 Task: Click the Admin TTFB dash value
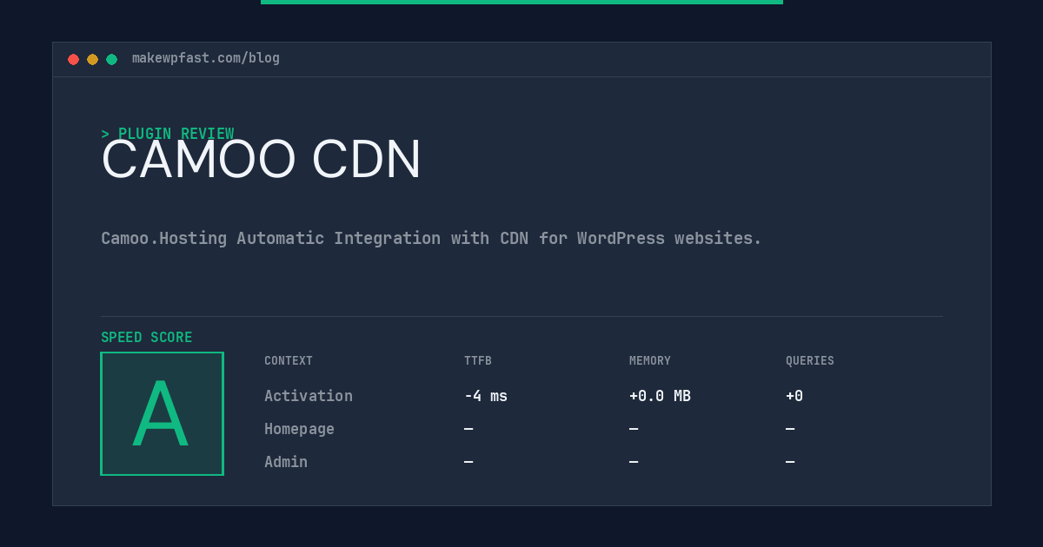tap(468, 462)
